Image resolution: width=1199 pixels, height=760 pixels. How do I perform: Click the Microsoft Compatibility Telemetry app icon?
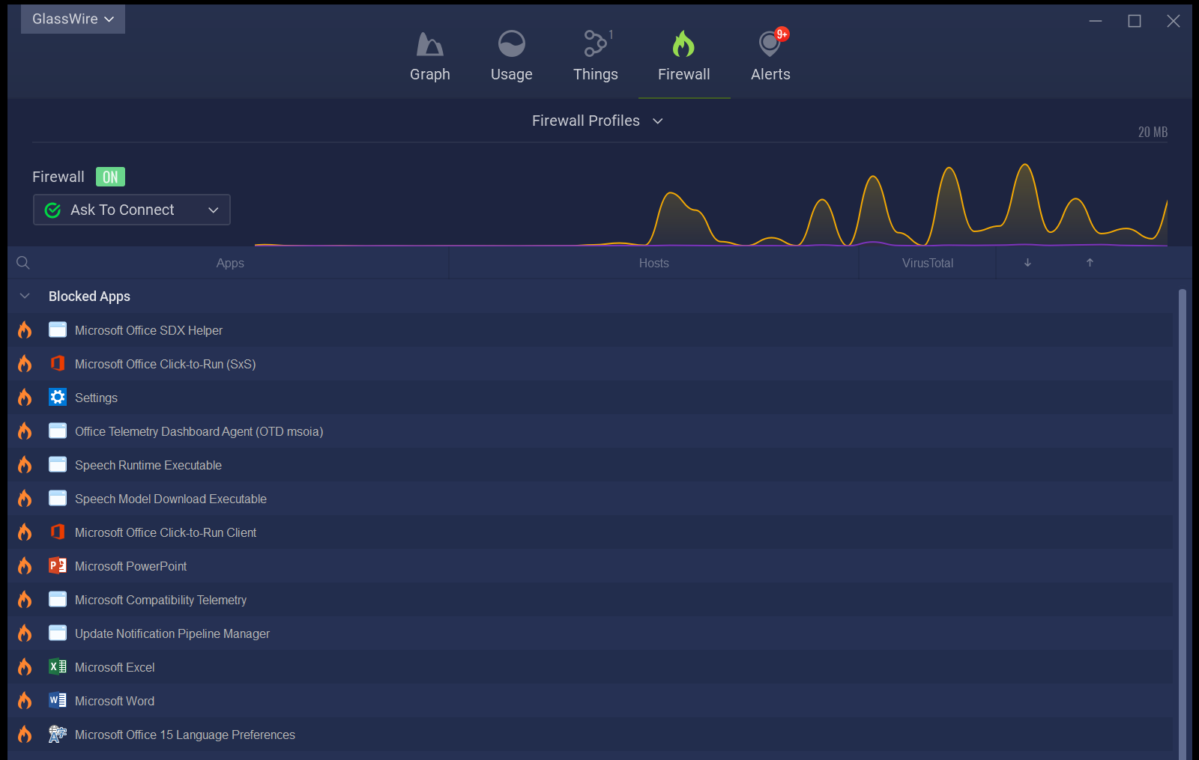point(58,599)
